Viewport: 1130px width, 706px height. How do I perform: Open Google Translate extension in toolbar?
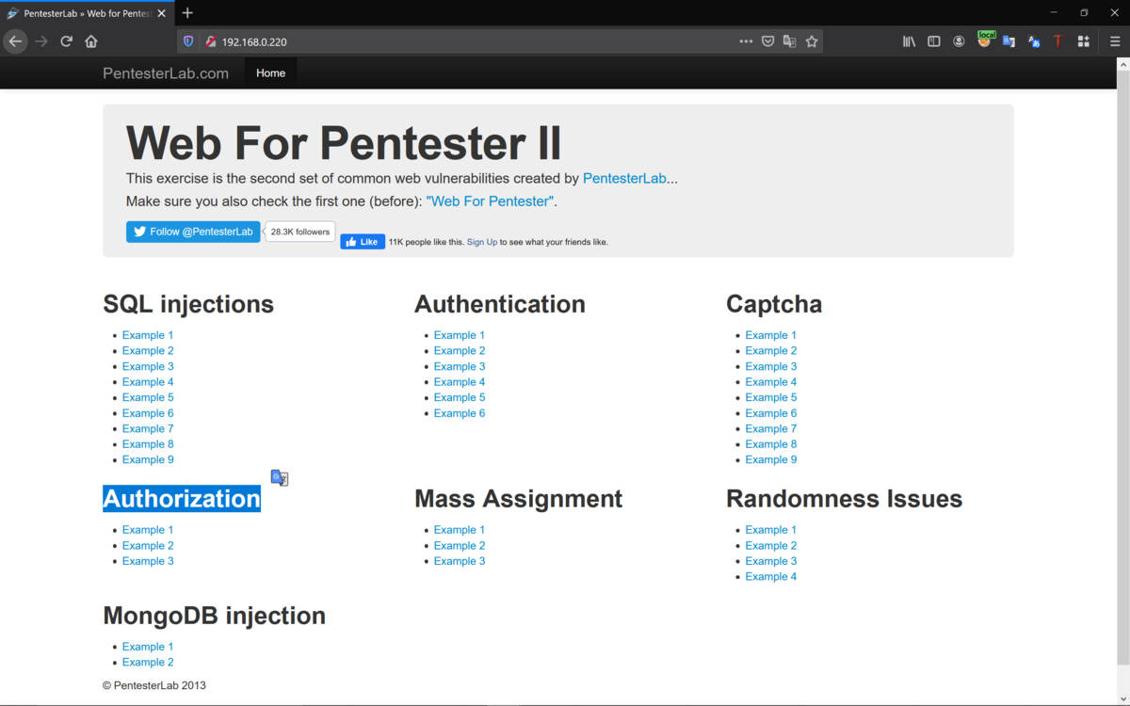pyautogui.click(x=1009, y=41)
